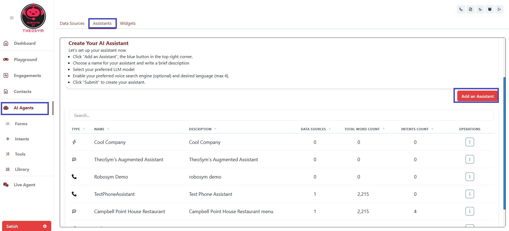Click the logout arrow icon
This screenshot has width=509, height=231.
[x=499, y=9]
